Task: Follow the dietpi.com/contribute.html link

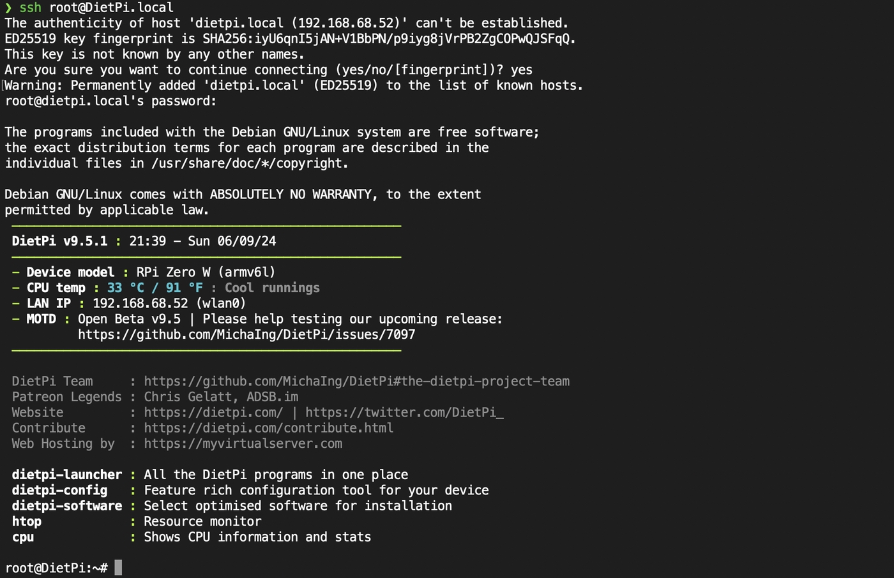Action: tap(268, 428)
